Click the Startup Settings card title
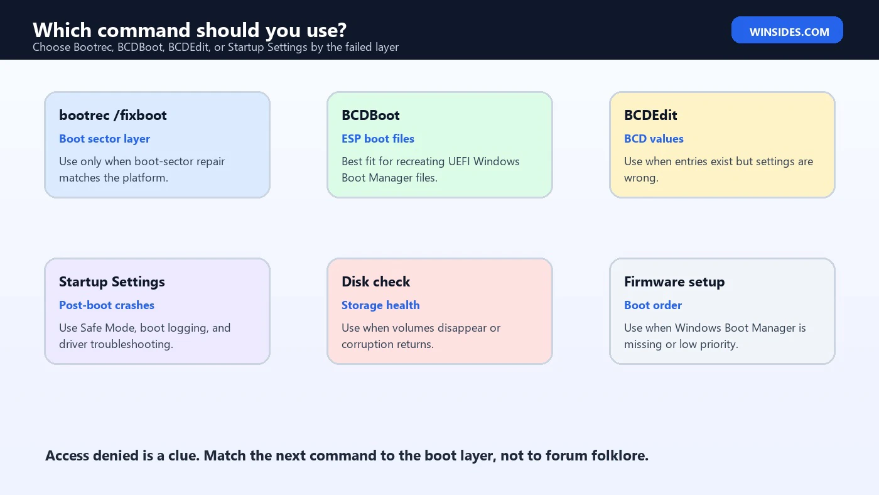Screen dimensions: 879x495 pos(112,281)
